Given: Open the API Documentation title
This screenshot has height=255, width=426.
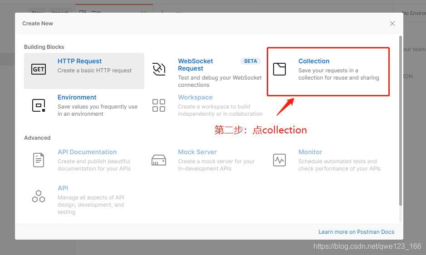Looking at the screenshot, I should pyautogui.click(x=87, y=152).
